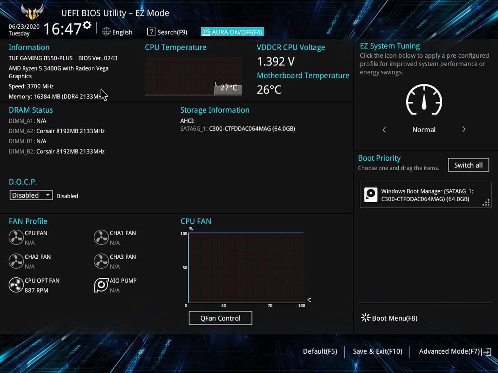Click 'Memory: 16384 MB' line
The width and height of the screenshot is (498, 373).
[x=55, y=96]
